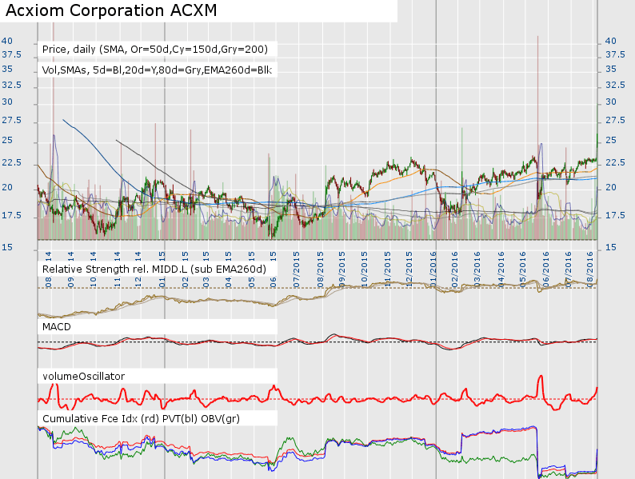Click the '06/2016' date axis label
Viewport: 635px width, 479px height.
545,269
